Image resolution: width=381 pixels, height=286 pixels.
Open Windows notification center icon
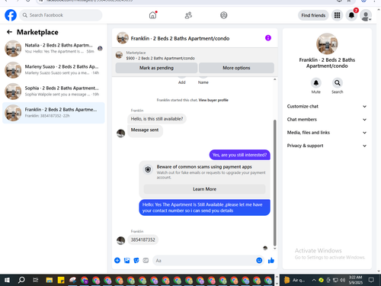coord(371,280)
